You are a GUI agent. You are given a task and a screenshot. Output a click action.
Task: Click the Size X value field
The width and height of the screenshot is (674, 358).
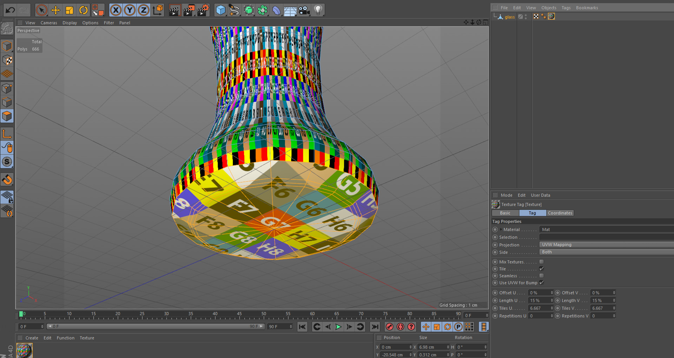pyautogui.click(x=432, y=347)
